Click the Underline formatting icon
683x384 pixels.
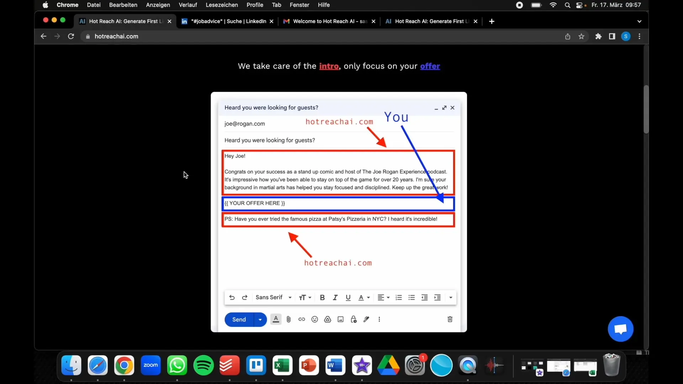[x=348, y=297]
